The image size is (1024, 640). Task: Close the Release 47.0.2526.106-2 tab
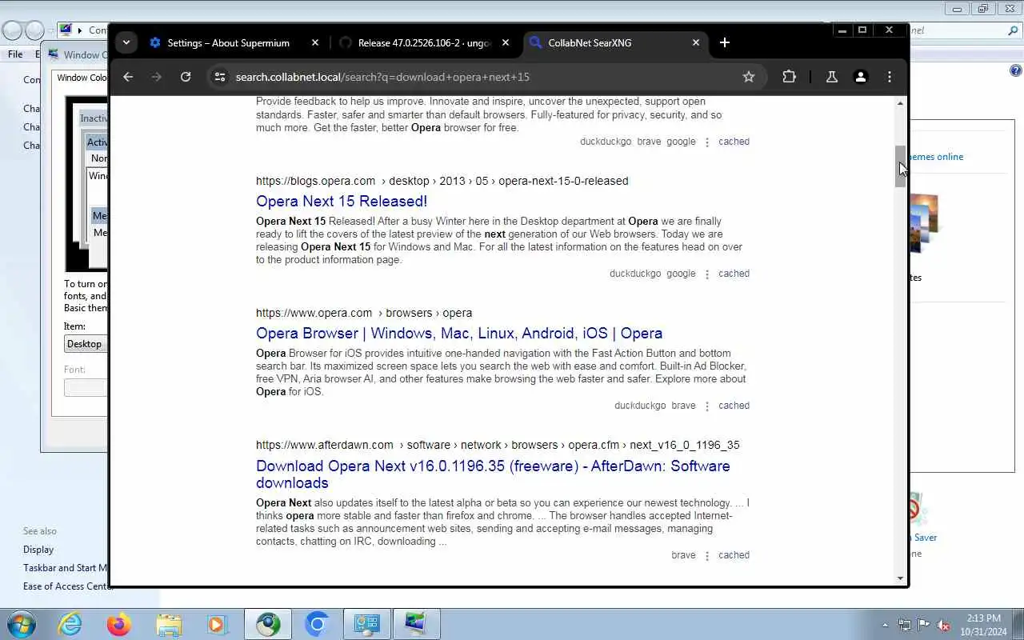click(506, 42)
